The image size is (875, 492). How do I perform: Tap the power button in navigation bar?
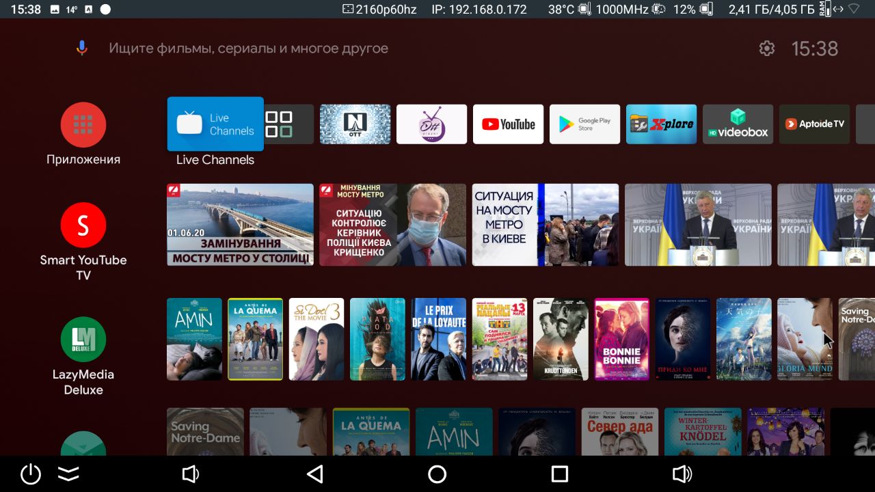31,474
